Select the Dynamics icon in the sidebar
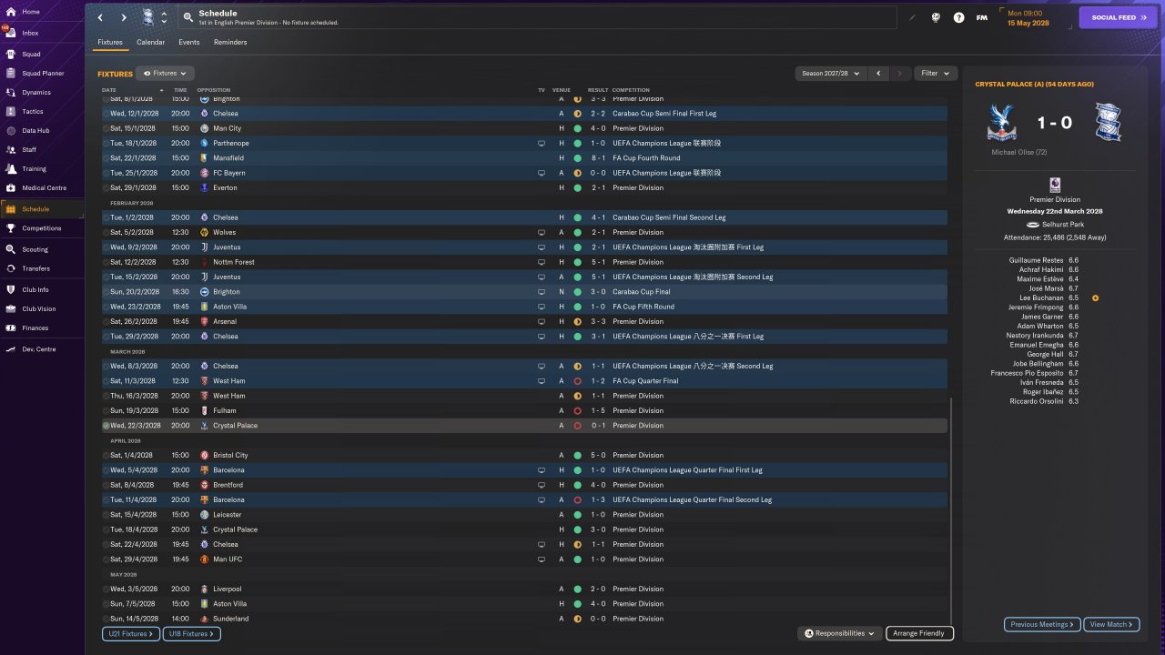Screen dimensions: 1165x655 point(11,92)
